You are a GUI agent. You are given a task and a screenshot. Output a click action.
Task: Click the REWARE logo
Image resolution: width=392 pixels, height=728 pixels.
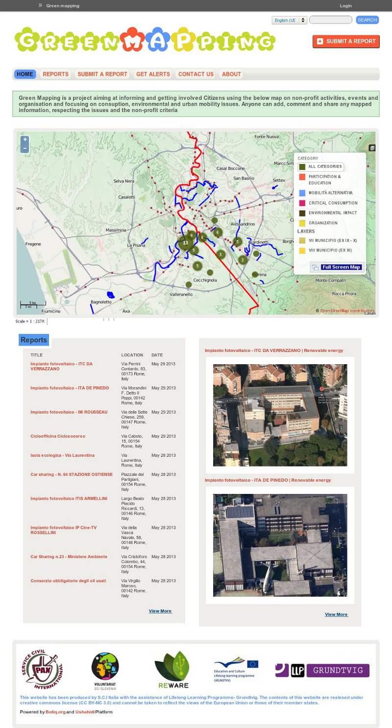(x=172, y=670)
